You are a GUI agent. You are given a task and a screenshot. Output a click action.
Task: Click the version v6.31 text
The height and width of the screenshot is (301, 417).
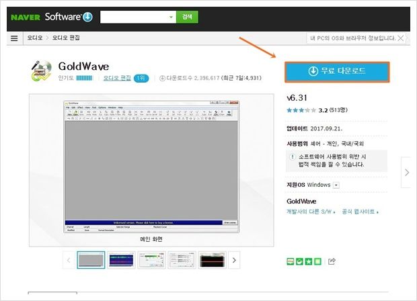pyautogui.click(x=297, y=98)
